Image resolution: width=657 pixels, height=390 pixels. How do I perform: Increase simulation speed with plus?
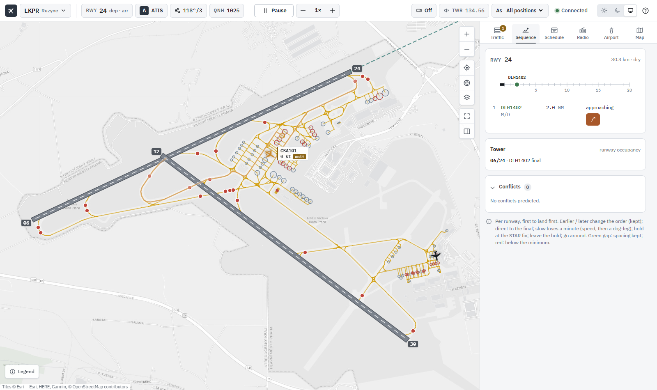coord(333,11)
